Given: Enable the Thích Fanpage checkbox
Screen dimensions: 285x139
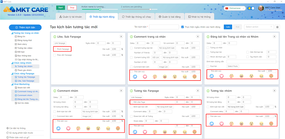Looking at the screenshot, I should coord(55,49).
